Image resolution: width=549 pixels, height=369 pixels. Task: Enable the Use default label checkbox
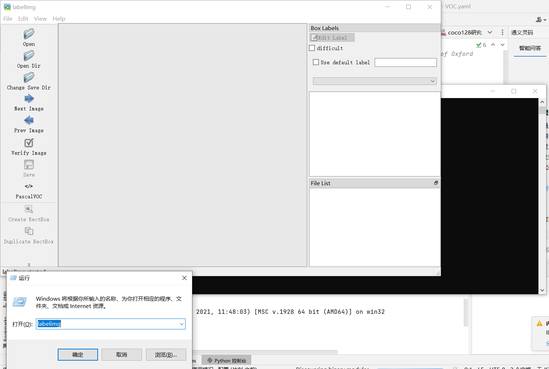pyautogui.click(x=316, y=62)
